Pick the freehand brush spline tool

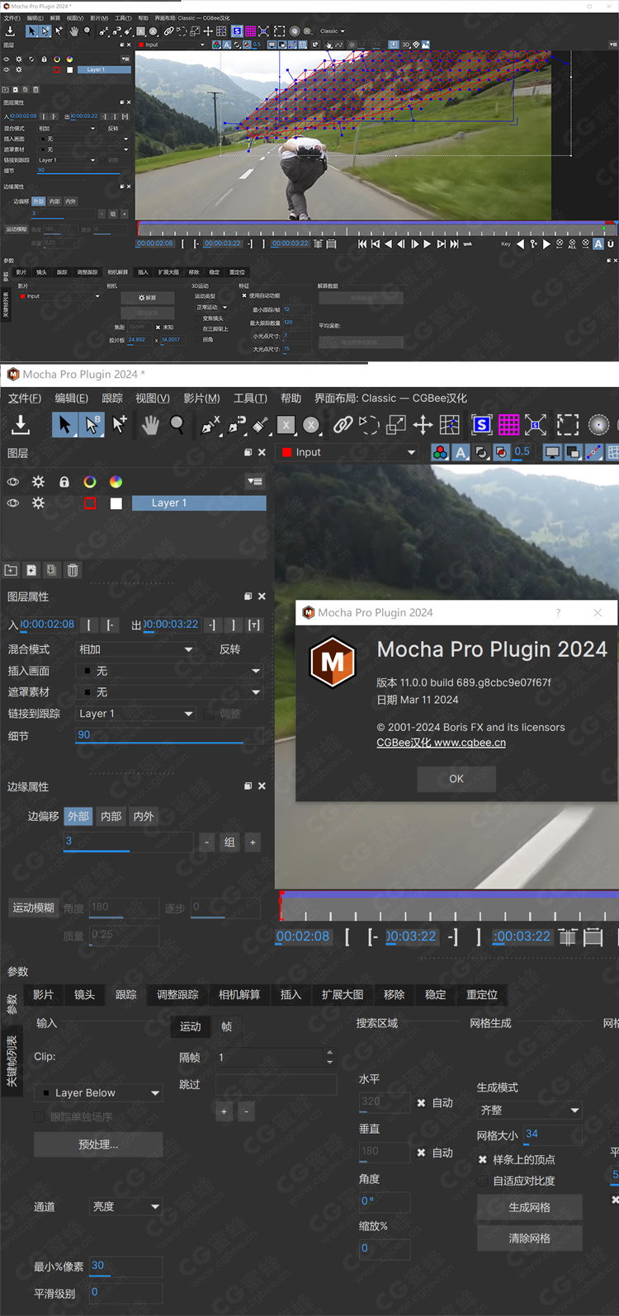coord(261,425)
